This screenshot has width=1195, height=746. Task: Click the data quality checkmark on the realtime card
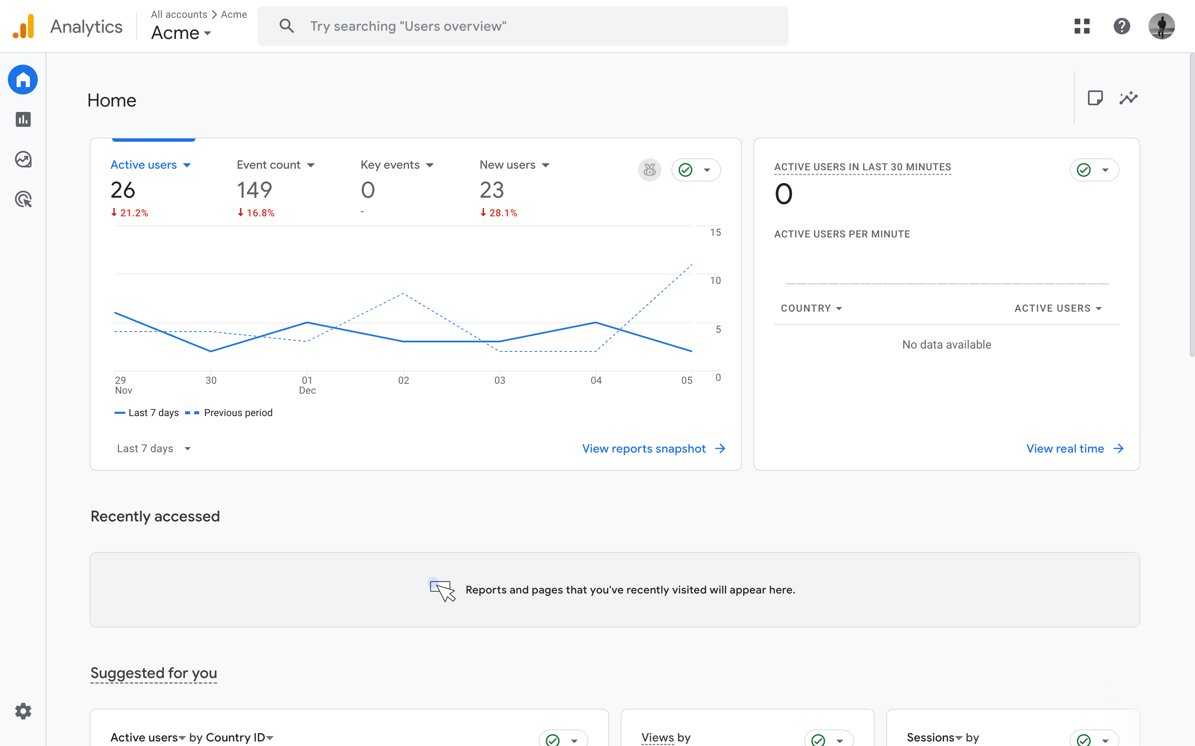coord(1084,170)
